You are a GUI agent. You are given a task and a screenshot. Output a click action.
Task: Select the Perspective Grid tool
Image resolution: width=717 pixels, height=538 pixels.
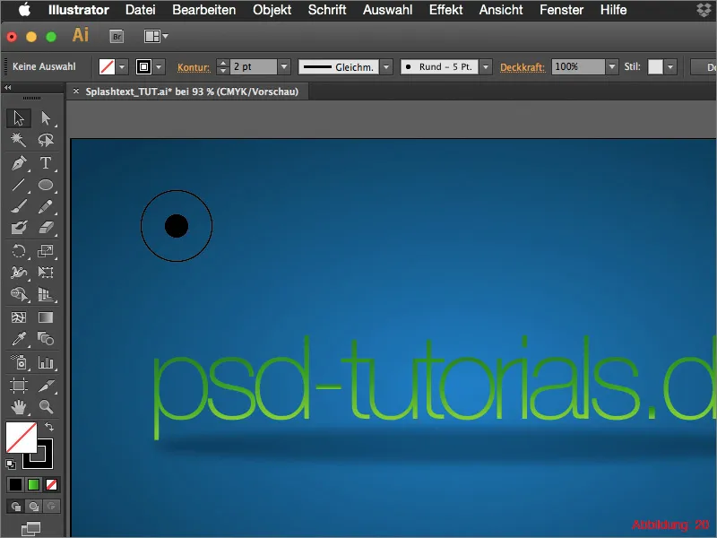click(46, 294)
